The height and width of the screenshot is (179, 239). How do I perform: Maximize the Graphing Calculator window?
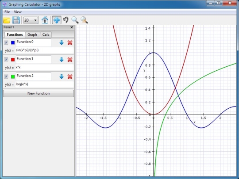point(219,3)
